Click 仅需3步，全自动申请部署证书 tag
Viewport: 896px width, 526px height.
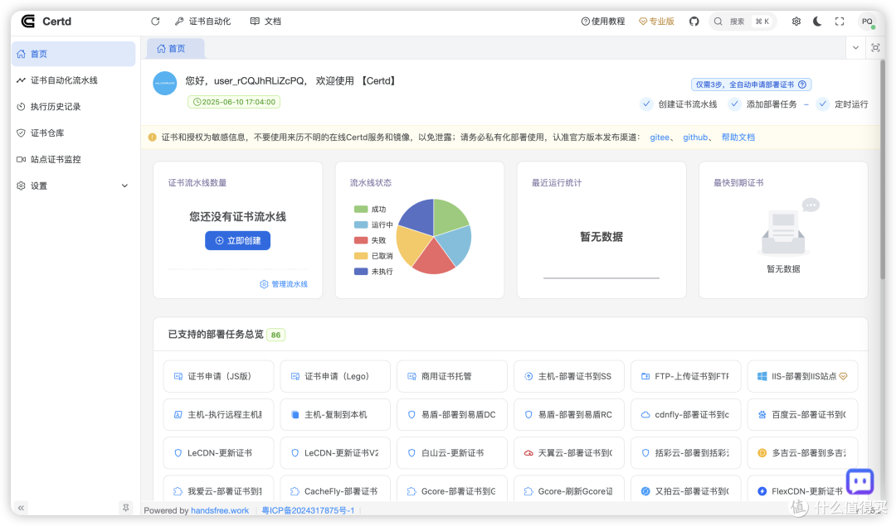pyautogui.click(x=751, y=84)
